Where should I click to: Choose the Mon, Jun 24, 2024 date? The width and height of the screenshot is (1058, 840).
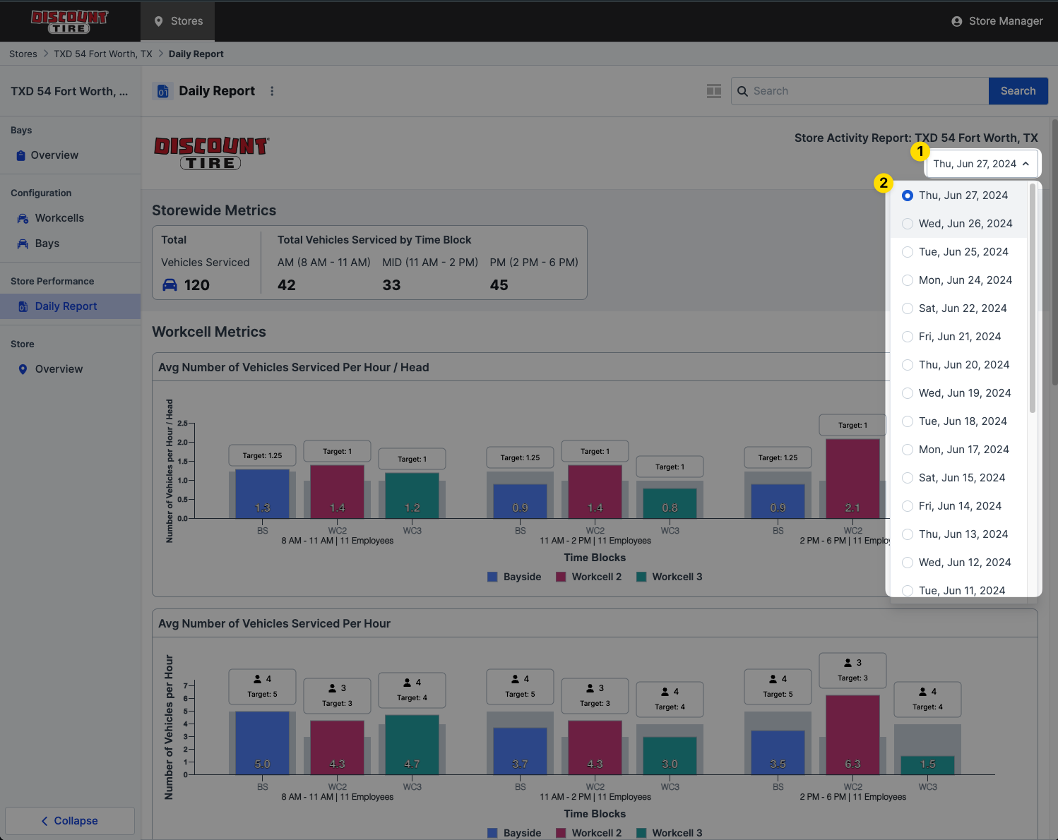[x=908, y=280]
